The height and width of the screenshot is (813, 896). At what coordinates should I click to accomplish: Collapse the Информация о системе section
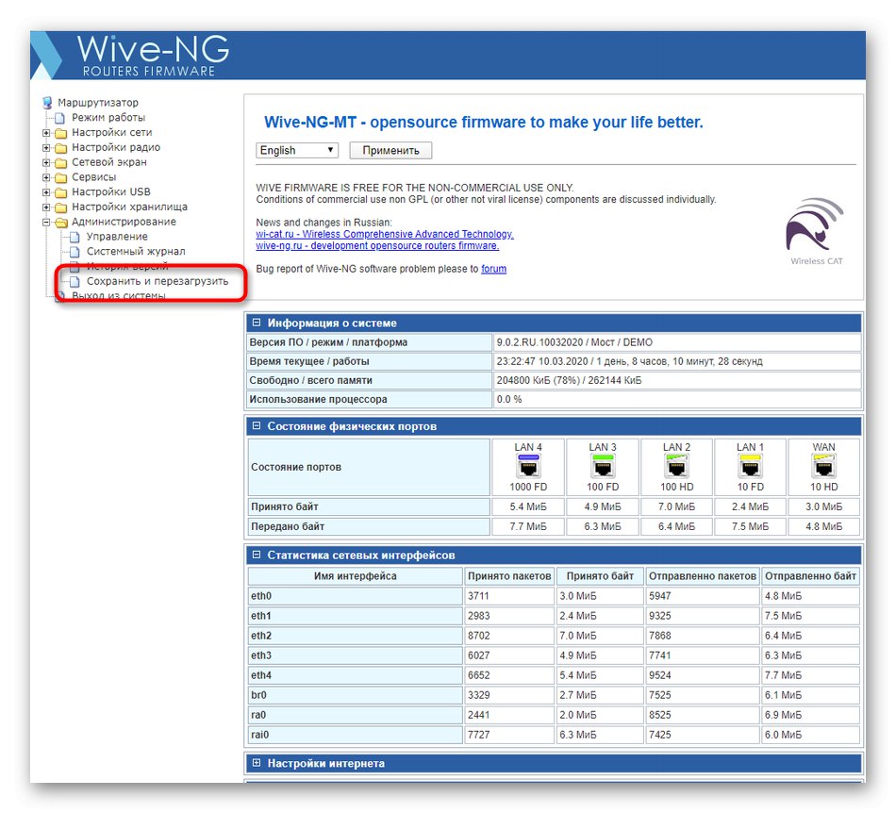click(x=257, y=323)
